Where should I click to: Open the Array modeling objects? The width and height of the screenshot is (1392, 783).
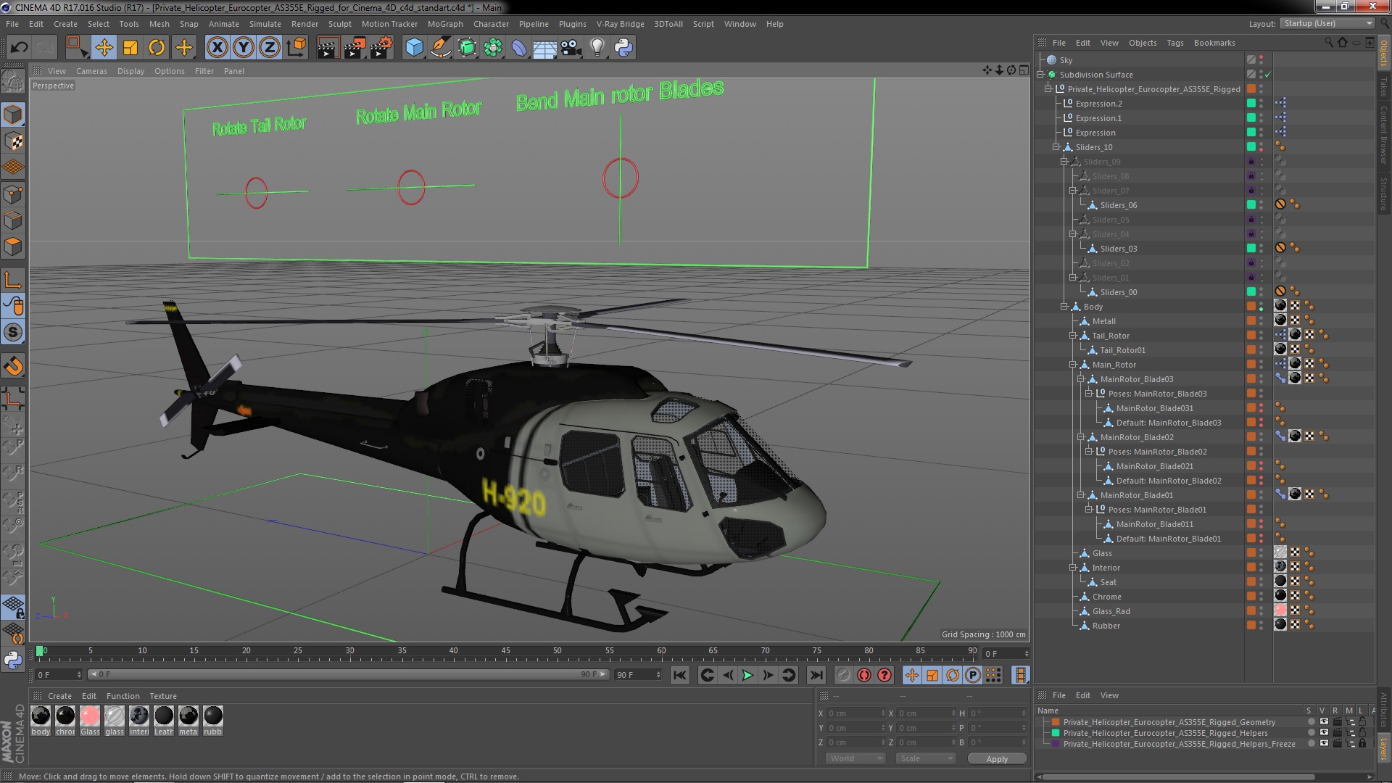tap(493, 48)
